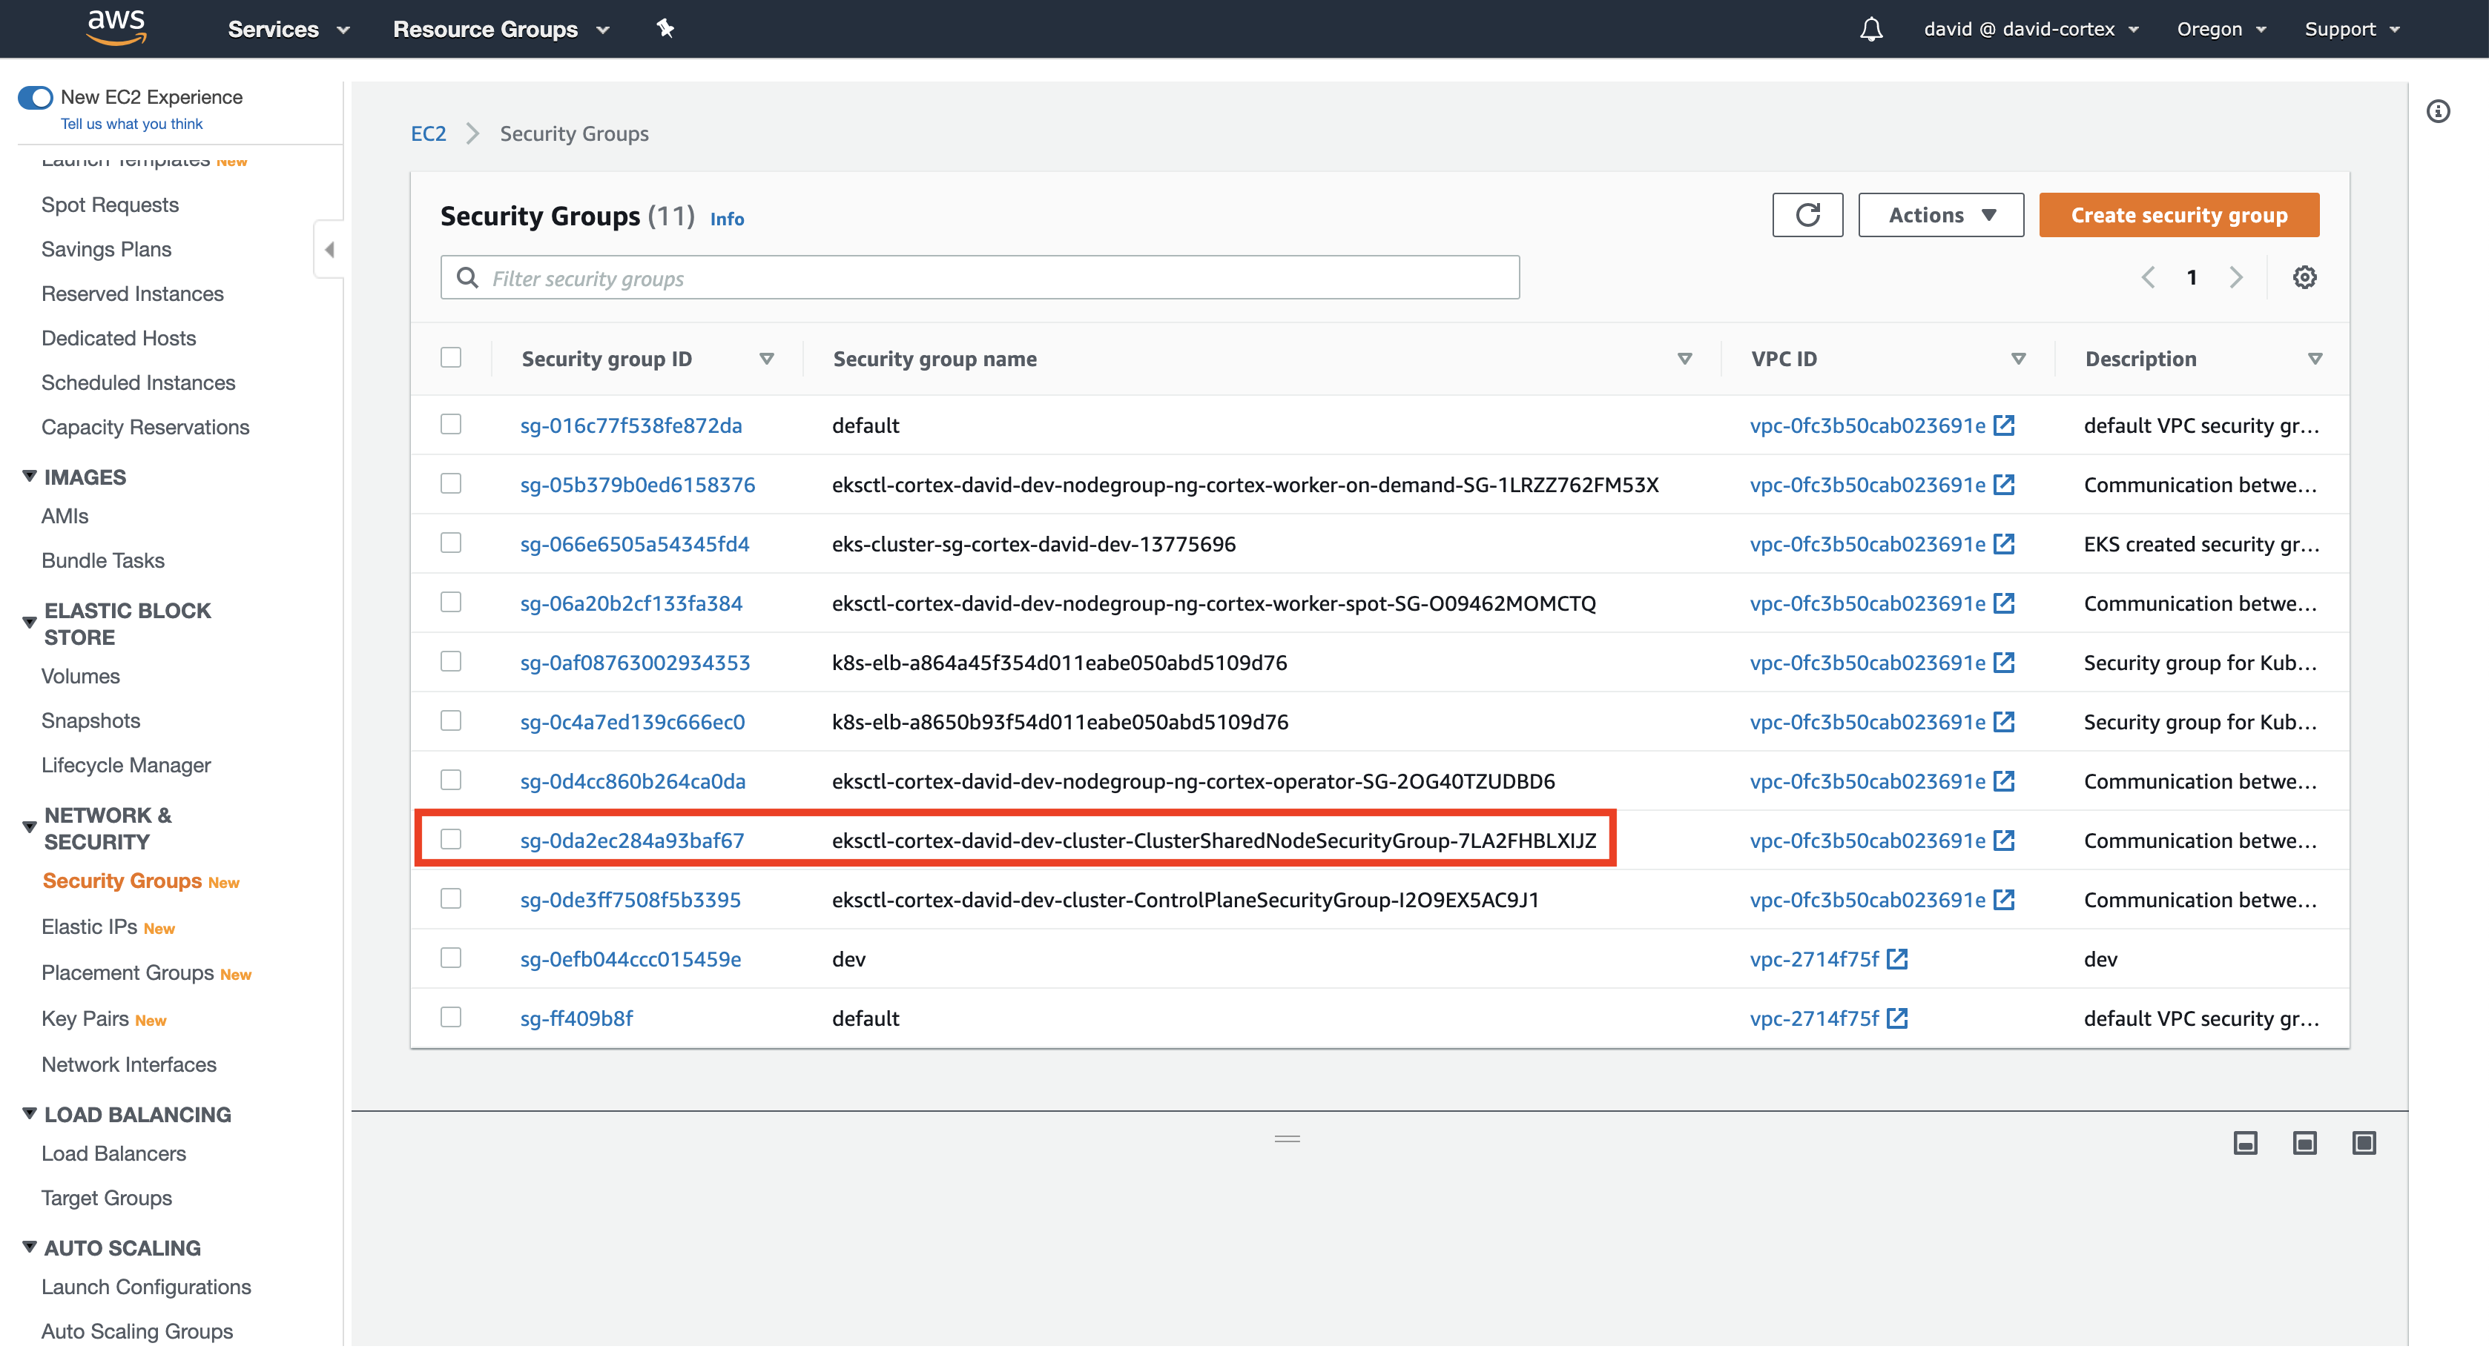This screenshot has height=1349, width=2489.
Task: Set details pane to smallest size icon
Action: tap(2244, 1144)
